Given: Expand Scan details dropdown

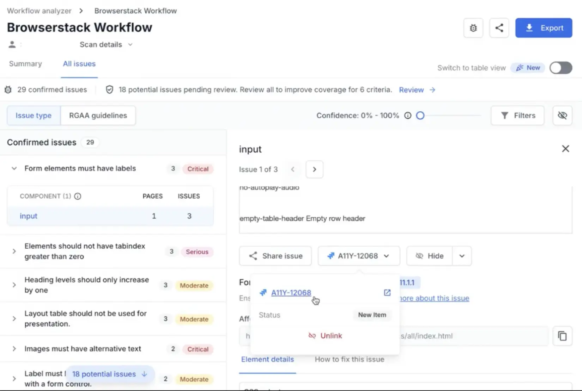Looking at the screenshot, I should pos(106,44).
